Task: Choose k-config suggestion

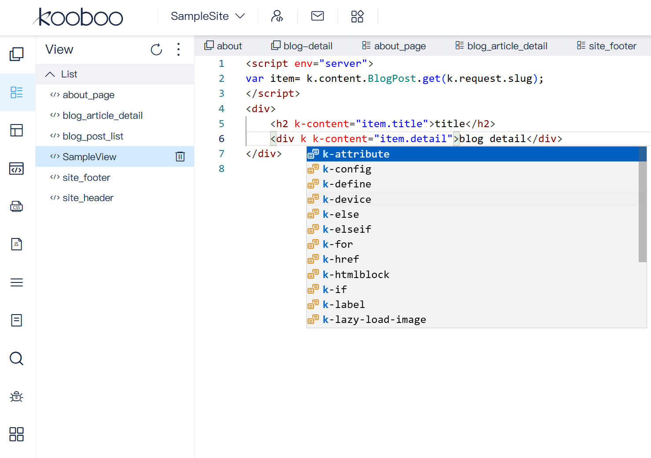Action: pyautogui.click(x=473, y=169)
